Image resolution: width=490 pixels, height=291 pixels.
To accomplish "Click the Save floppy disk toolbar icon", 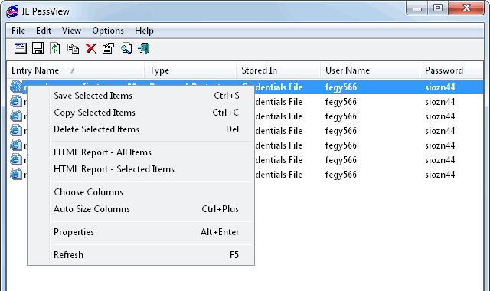I will 38,48.
